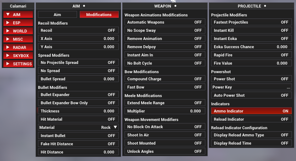Click the arrow icon next to SETTINGS
The width and height of the screenshot is (296, 161).
[8, 64]
